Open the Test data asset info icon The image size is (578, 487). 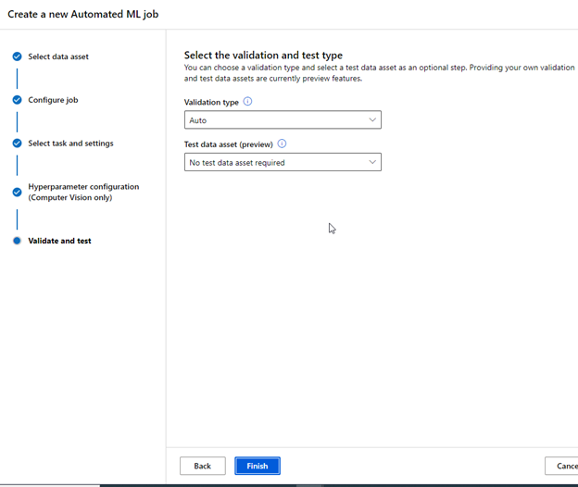coord(282,144)
